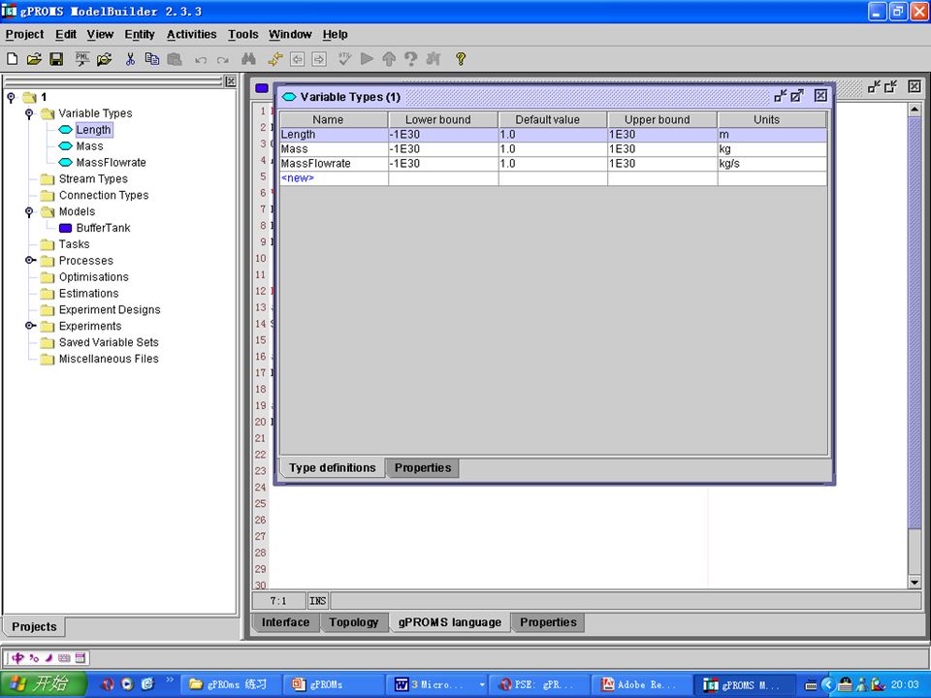This screenshot has height=698, width=931.
Task: Select the Type definitions tab
Action: point(333,467)
